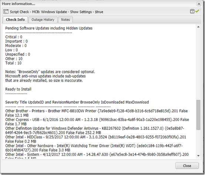Click the calendar schedule icon
The width and height of the screenshot is (205, 175).
tap(192, 11)
